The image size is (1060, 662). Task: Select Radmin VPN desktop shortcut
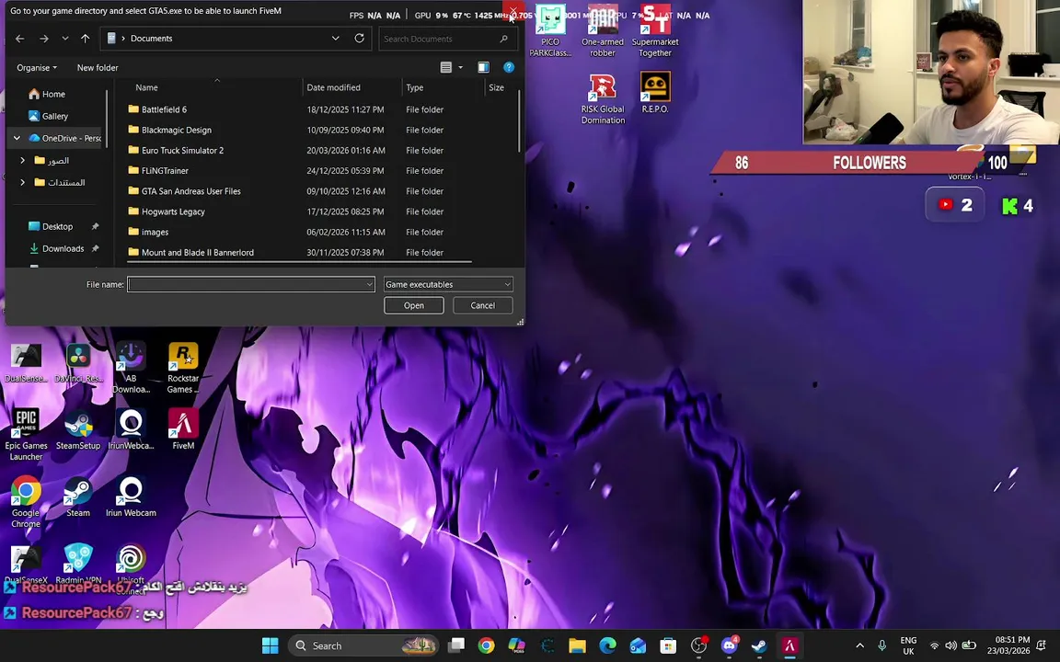pos(77,563)
